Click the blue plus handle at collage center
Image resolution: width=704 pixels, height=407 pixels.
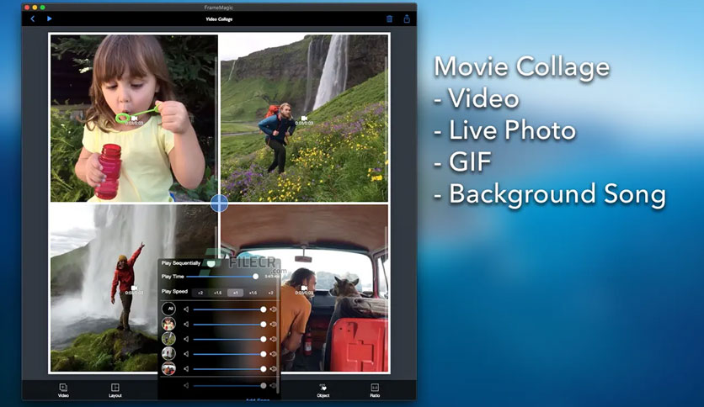219,203
